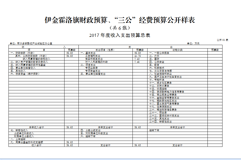Screen dimensions: 241x160
Task: Click the row 二十、粮油物资储备事务
Action: click(177, 110)
